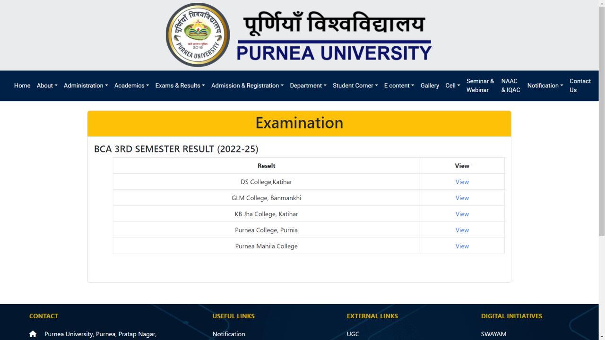Click the Reselt column header

(267, 166)
